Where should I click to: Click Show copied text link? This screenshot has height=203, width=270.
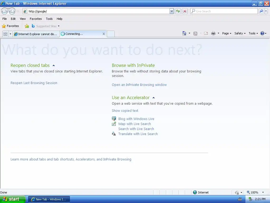125,111
